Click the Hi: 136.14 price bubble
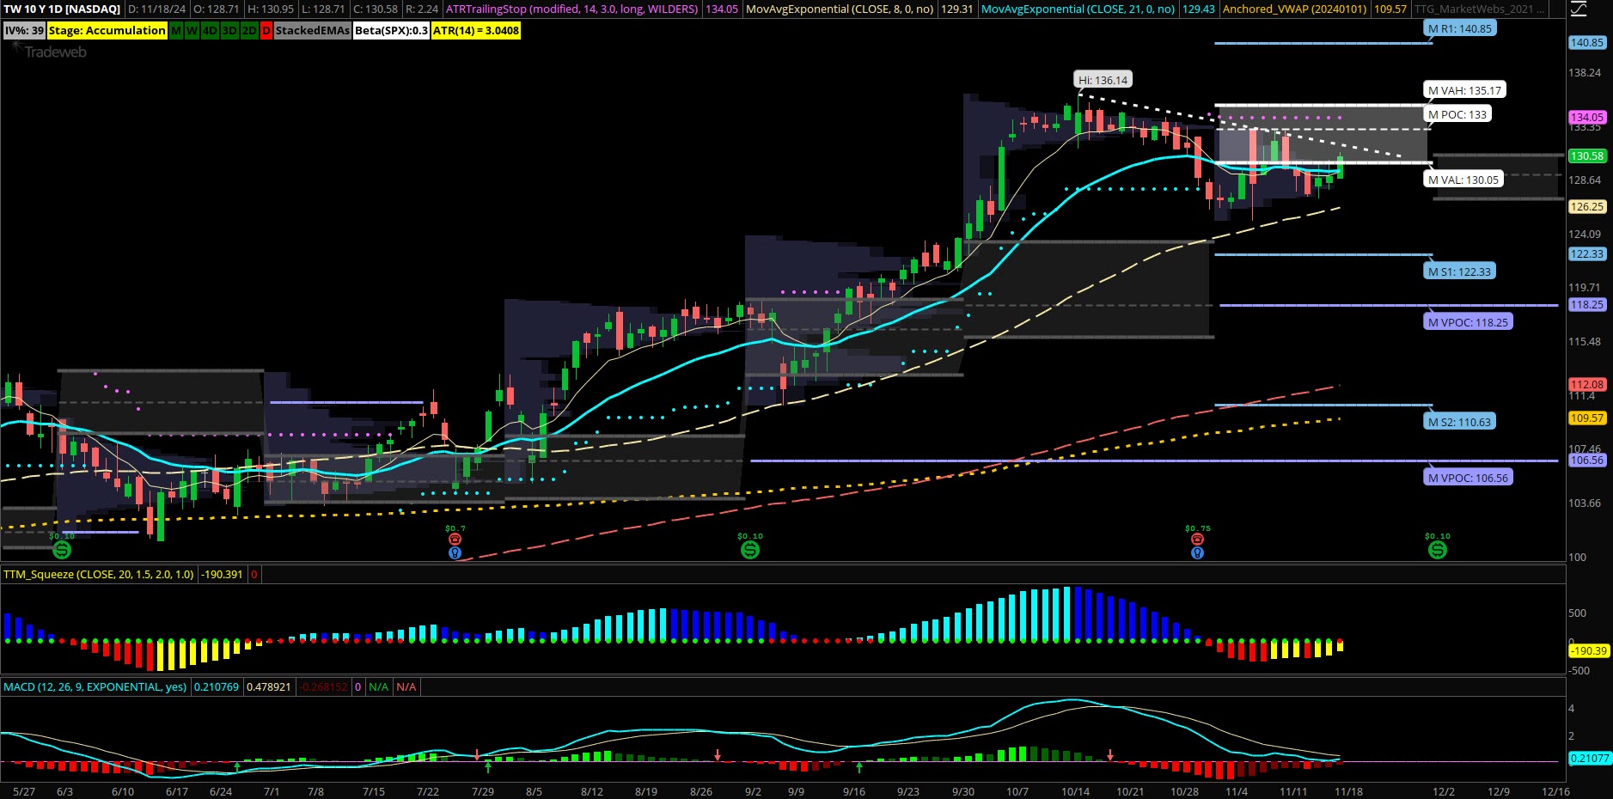The image size is (1613, 799). click(x=1103, y=80)
